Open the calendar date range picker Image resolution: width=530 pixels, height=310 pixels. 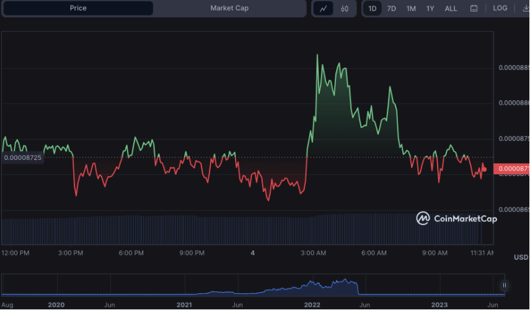(x=474, y=9)
